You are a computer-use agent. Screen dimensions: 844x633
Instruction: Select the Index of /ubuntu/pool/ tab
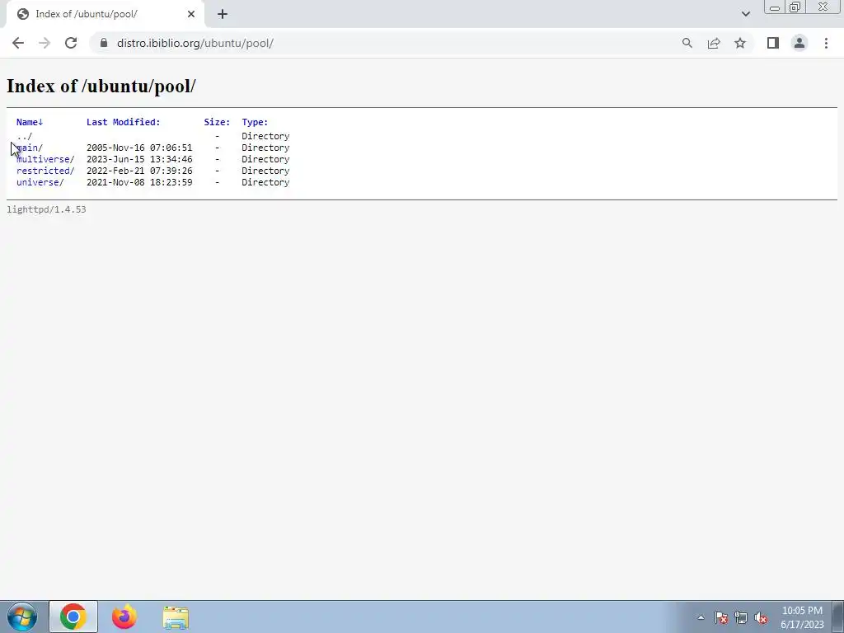tap(105, 14)
